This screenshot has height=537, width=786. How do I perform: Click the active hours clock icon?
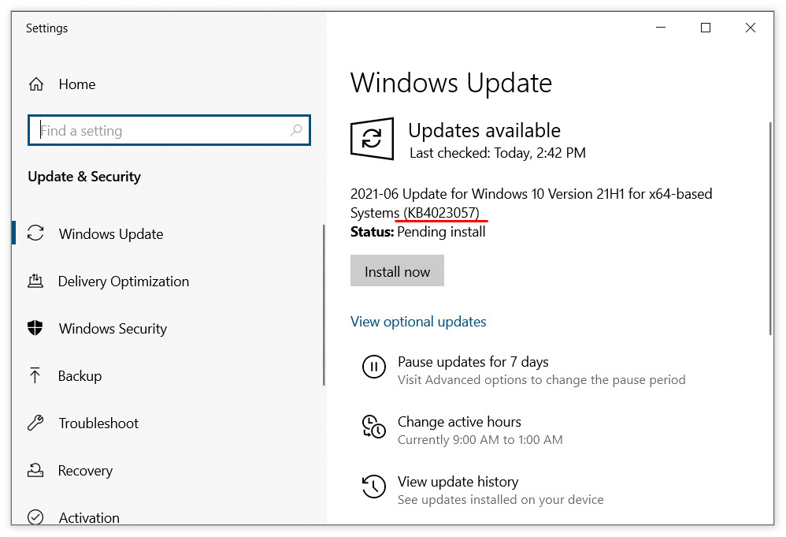point(373,427)
